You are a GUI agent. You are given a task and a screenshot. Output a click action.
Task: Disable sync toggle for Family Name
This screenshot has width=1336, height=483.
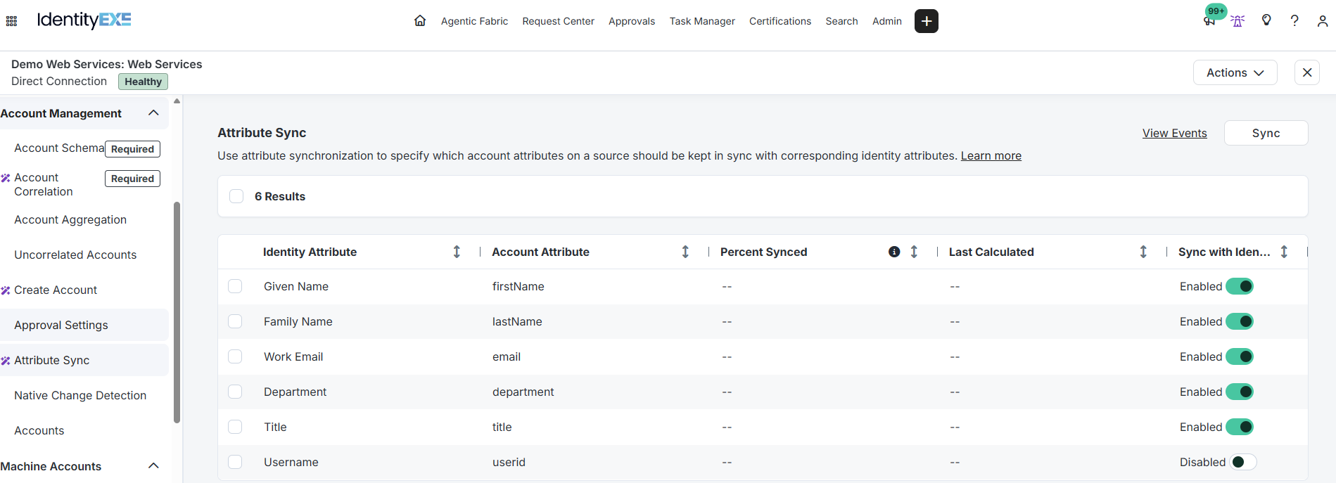(1240, 321)
